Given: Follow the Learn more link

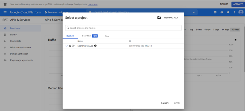Looking at the screenshot, I should pos(92,4).
